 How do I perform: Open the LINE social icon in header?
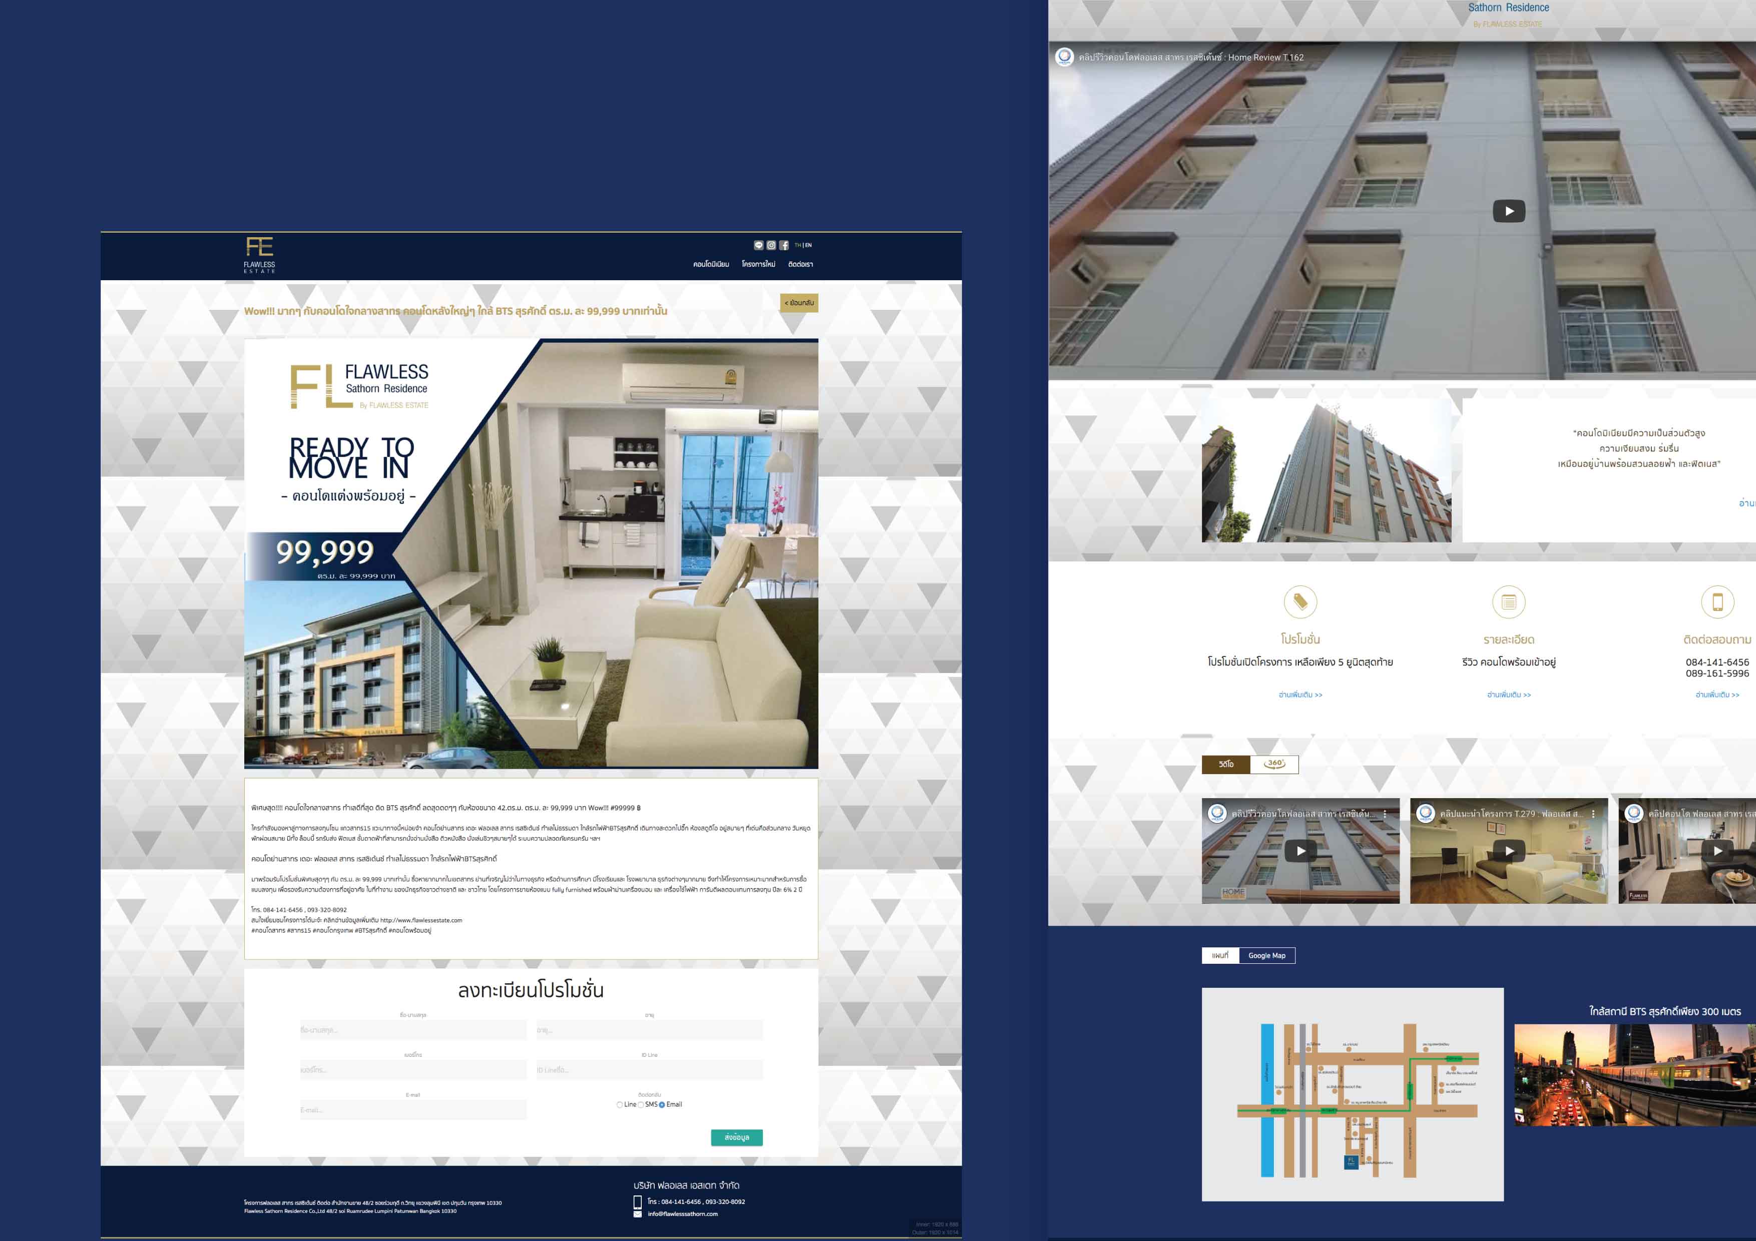click(x=759, y=245)
